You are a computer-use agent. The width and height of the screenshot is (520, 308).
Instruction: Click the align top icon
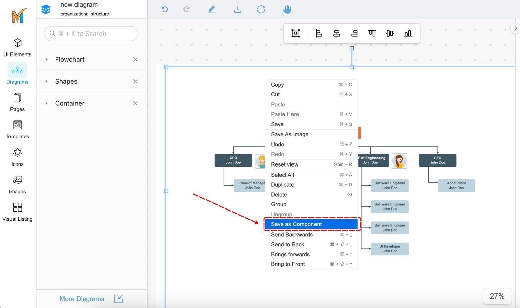(372, 34)
